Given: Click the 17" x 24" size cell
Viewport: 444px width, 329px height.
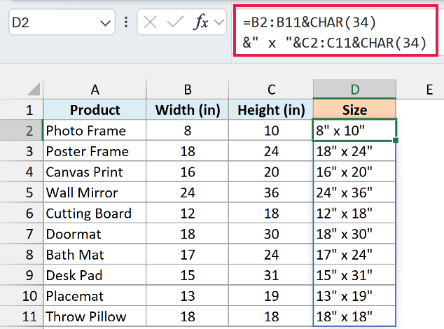Looking at the screenshot, I should 354,254.
